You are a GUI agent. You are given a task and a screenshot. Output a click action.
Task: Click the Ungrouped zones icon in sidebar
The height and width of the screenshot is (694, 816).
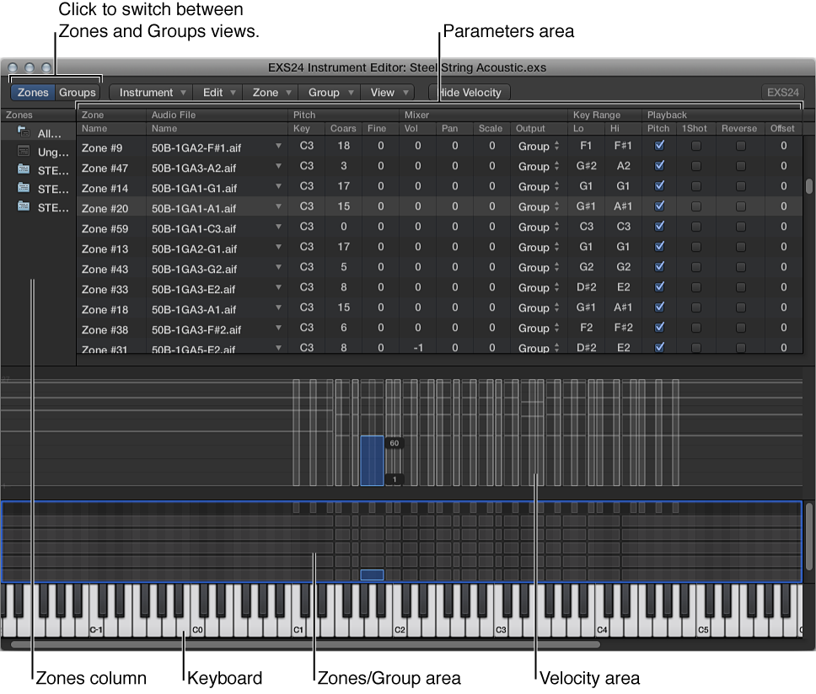pos(24,152)
